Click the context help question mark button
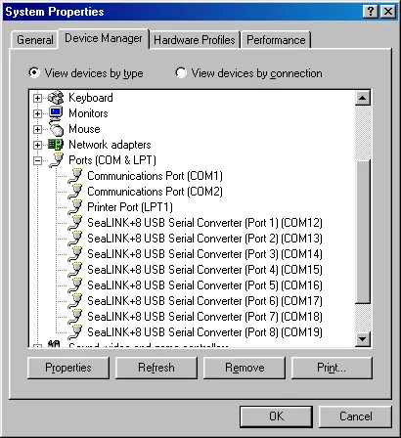This screenshot has width=401, height=438. (x=371, y=12)
